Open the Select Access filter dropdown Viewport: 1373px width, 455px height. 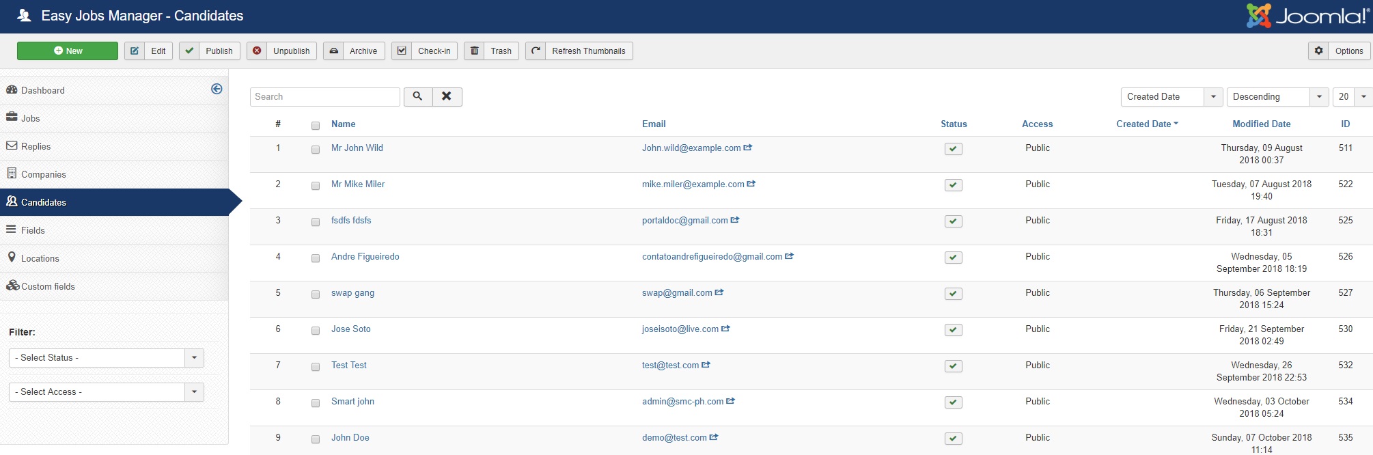click(107, 392)
